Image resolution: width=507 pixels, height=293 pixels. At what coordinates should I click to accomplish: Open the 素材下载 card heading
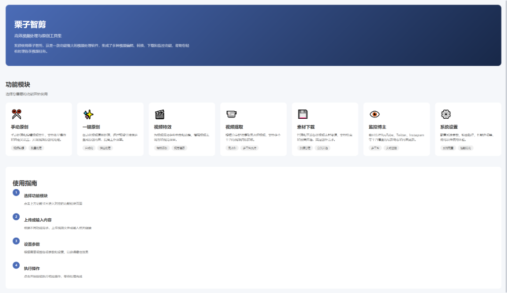point(305,127)
